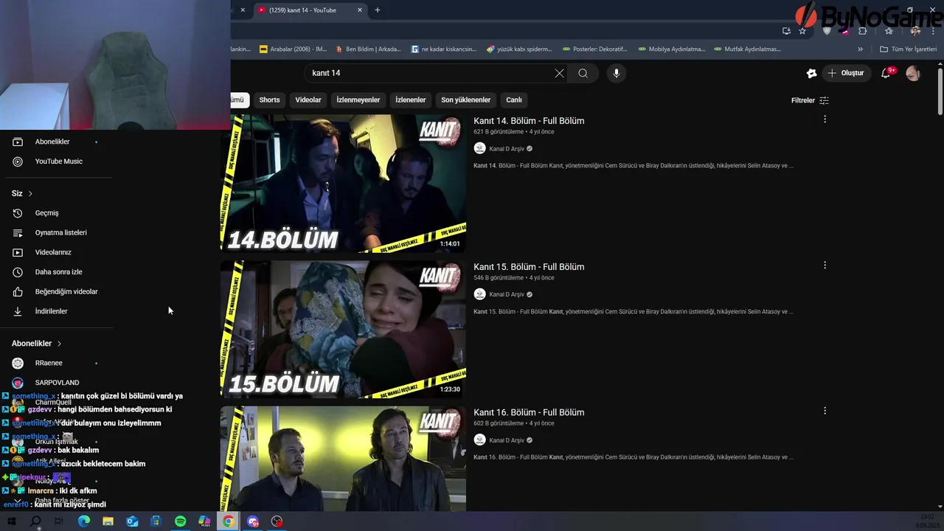Start voice search with the microphone icon
Screen dimensions: 944x531
(x=617, y=73)
